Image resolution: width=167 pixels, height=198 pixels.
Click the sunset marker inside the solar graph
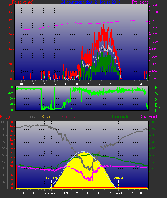118,178
